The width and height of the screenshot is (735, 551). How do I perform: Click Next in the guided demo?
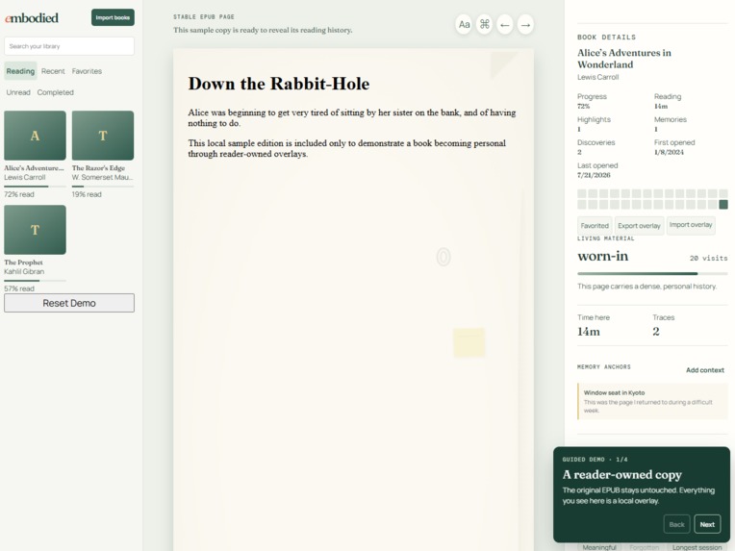(707, 524)
